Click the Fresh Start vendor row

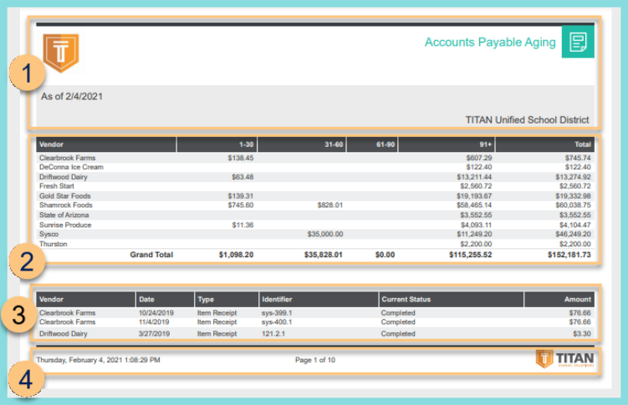pyautogui.click(x=315, y=186)
